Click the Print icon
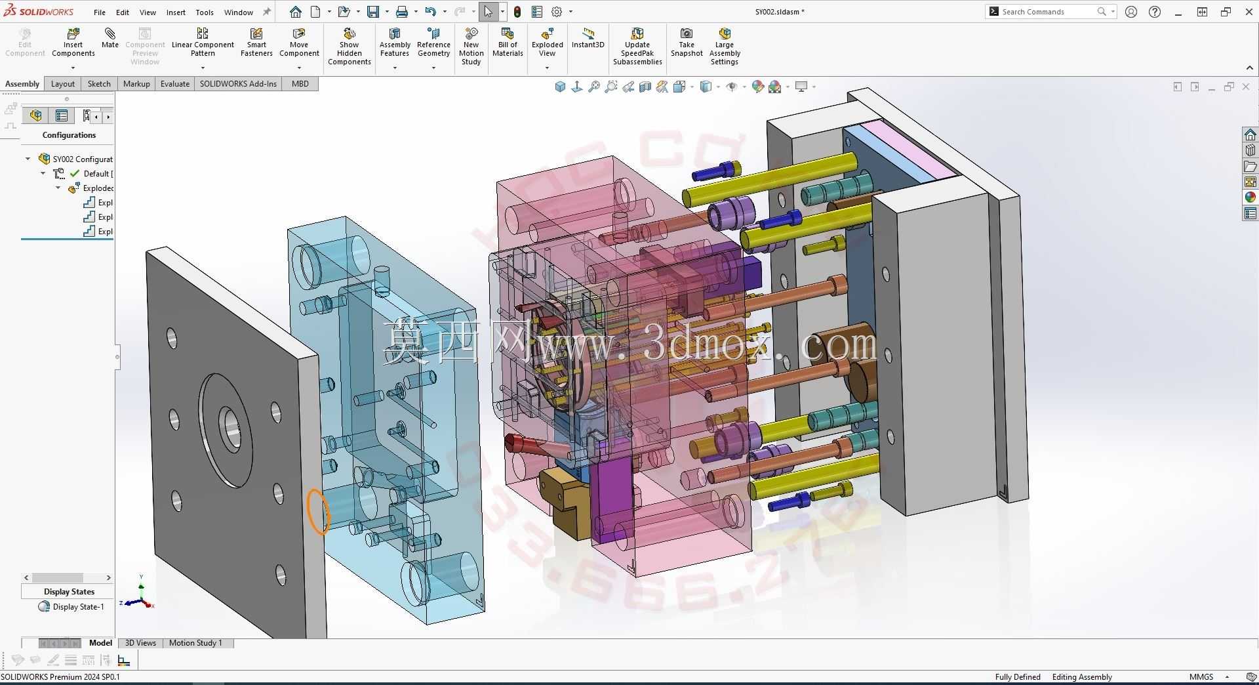The height and width of the screenshot is (685, 1259). pos(402,12)
